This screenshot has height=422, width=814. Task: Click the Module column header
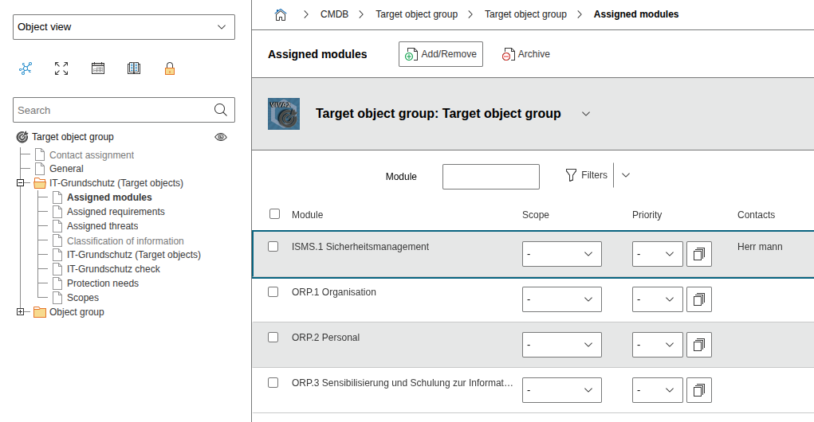coord(307,215)
